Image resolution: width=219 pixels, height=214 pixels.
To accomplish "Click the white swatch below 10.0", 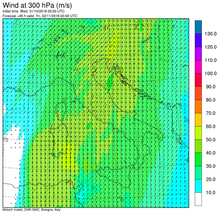I will click(x=198, y=199).
